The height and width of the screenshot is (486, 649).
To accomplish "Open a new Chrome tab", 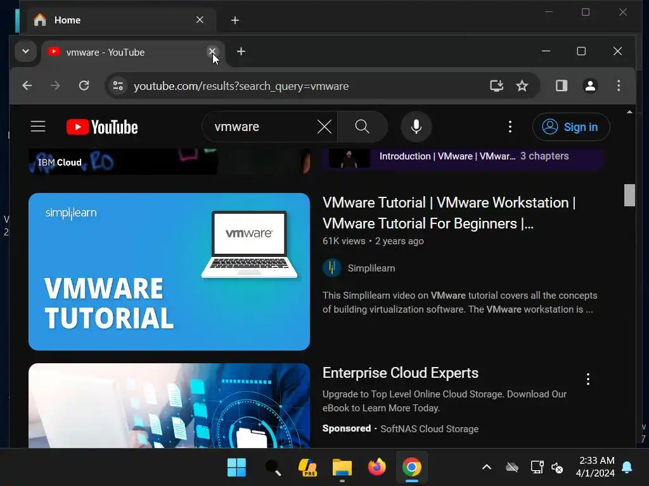I will coord(241,51).
